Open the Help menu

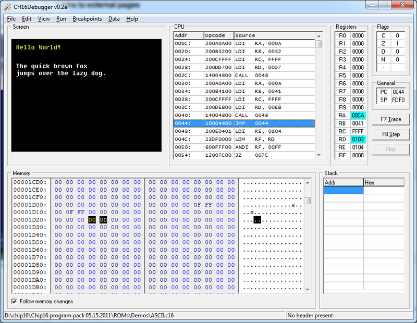[132, 19]
